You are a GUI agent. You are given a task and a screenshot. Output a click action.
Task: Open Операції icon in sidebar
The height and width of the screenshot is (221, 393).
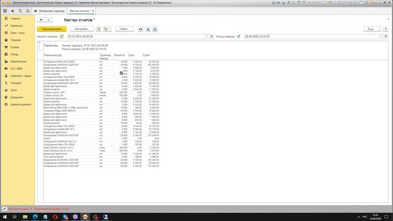[6, 83]
